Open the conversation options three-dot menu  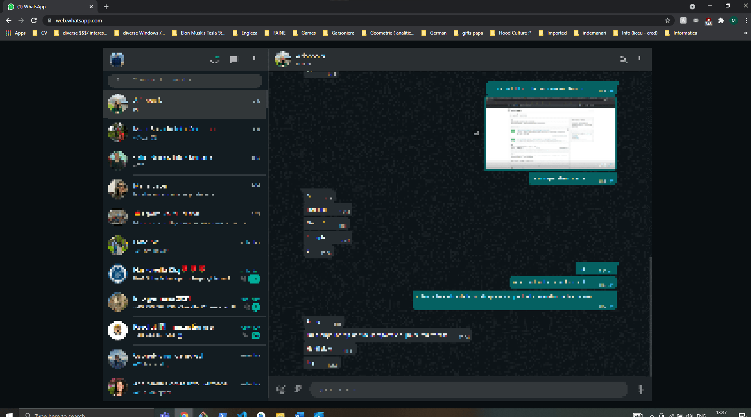[x=640, y=59]
